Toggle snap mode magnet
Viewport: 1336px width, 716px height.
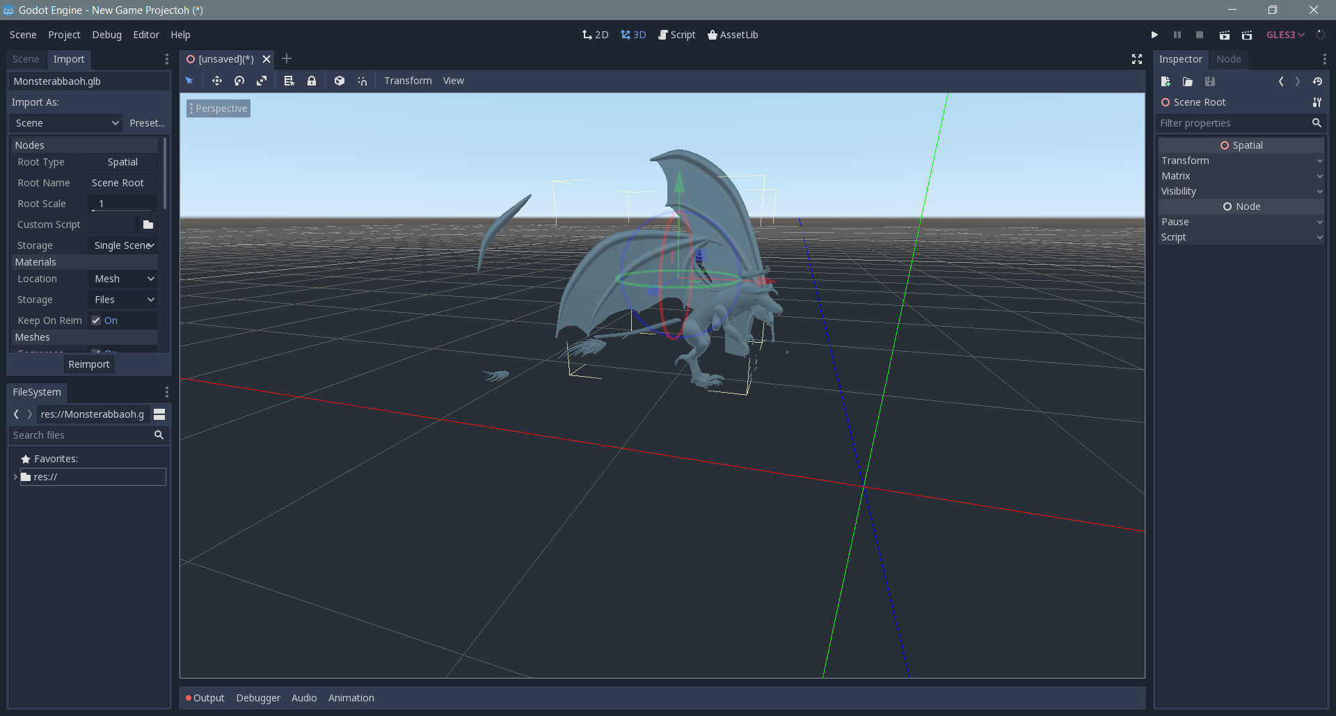[x=362, y=81]
